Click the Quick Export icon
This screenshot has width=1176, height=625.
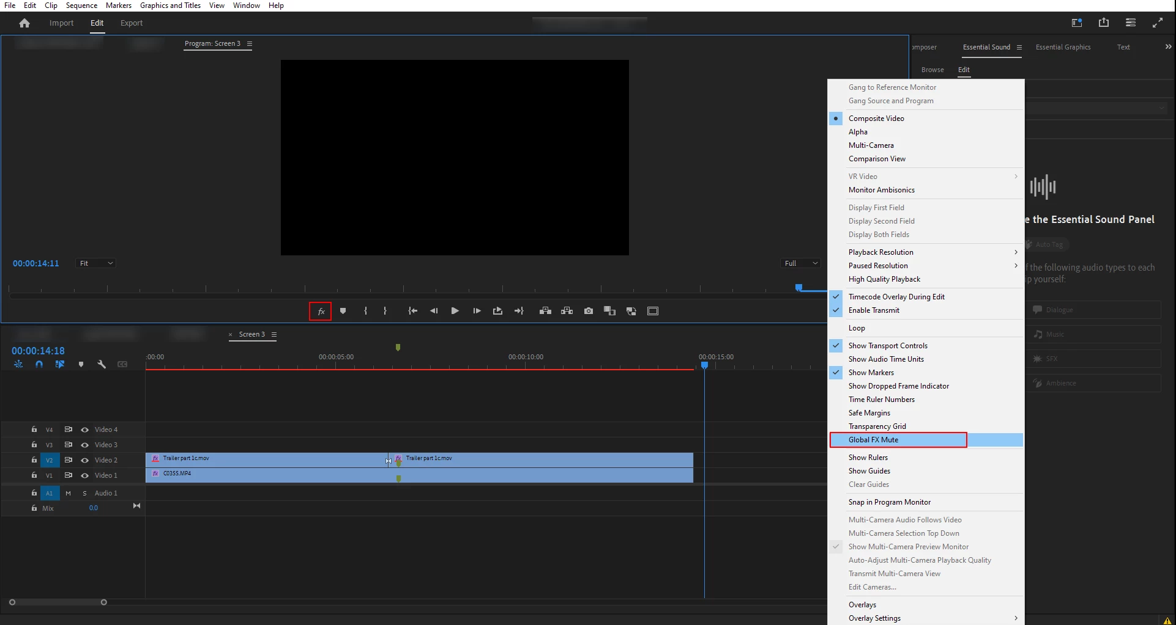(1104, 23)
